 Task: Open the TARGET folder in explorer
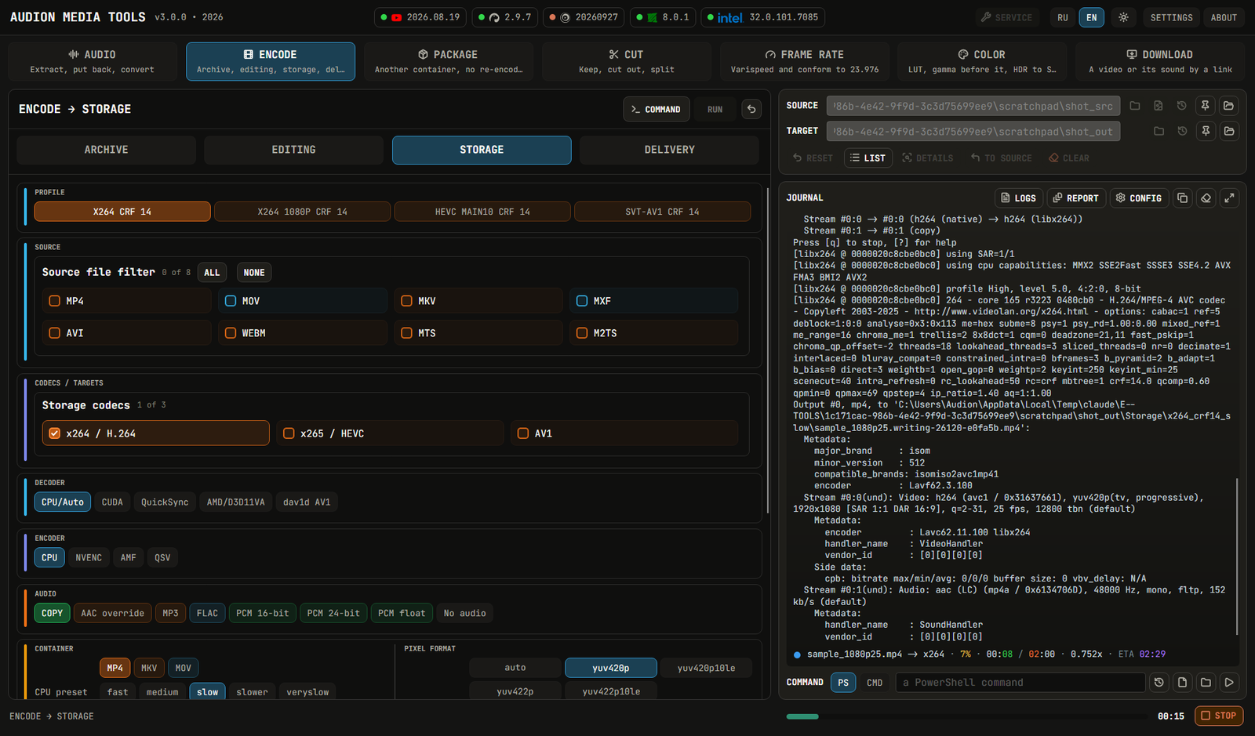[1229, 131]
